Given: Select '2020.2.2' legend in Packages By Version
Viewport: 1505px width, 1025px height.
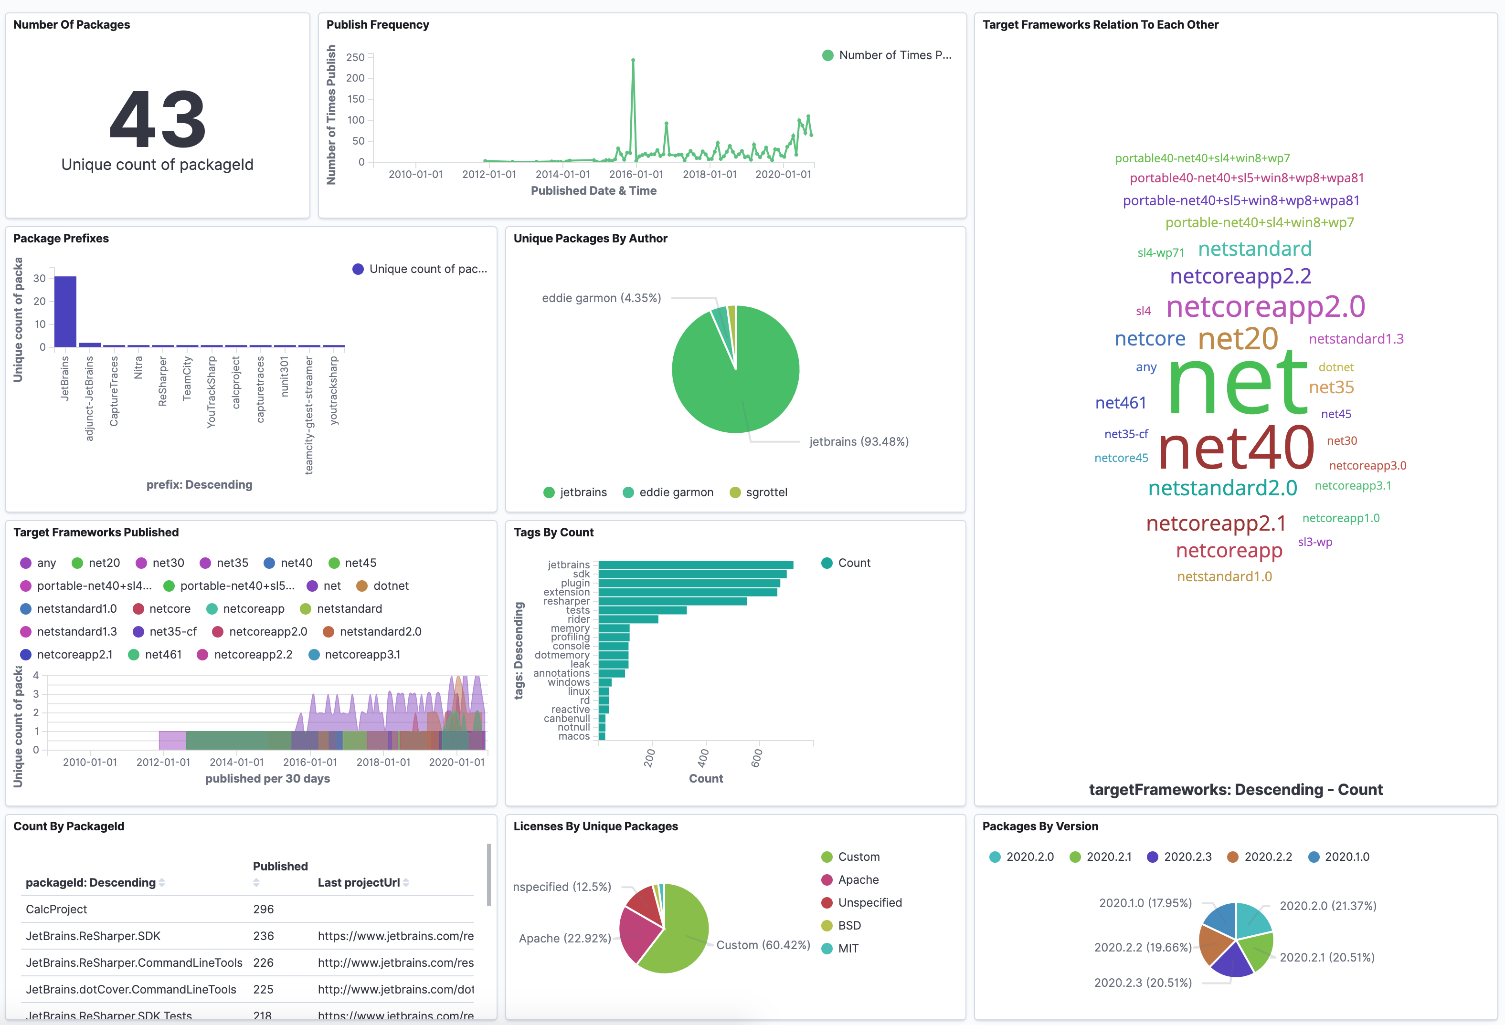Looking at the screenshot, I should click(x=1260, y=858).
